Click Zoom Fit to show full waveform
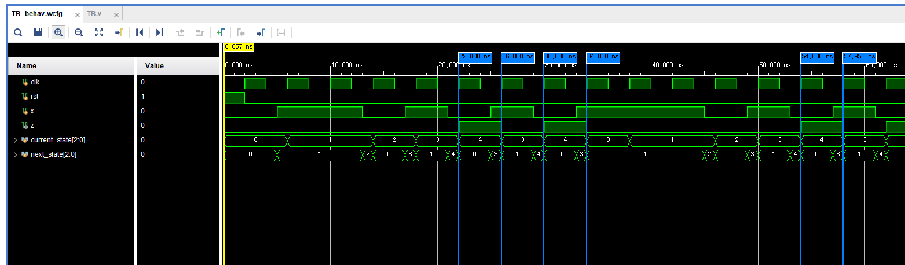The height and width of the screenshot is (265, 905). pos(99,32)
